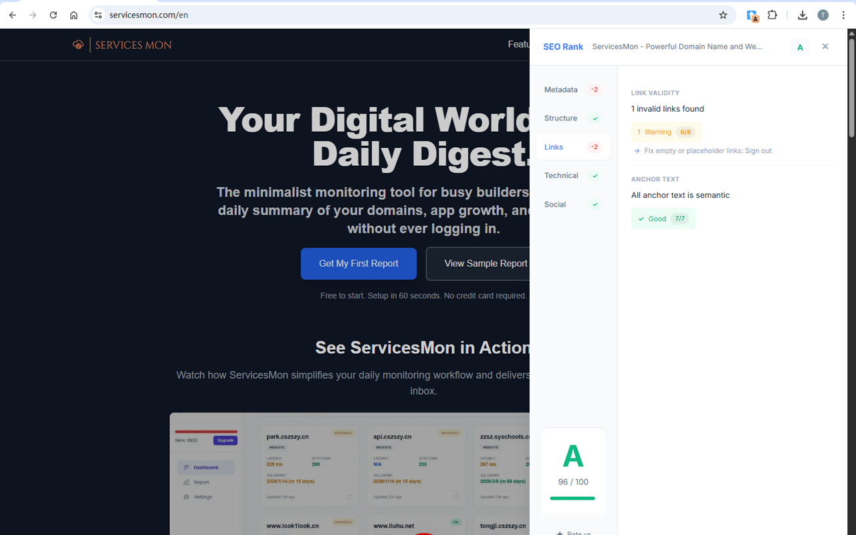
Task: Open the browser Extensions puzzle icon
Action: coord(772,15)
